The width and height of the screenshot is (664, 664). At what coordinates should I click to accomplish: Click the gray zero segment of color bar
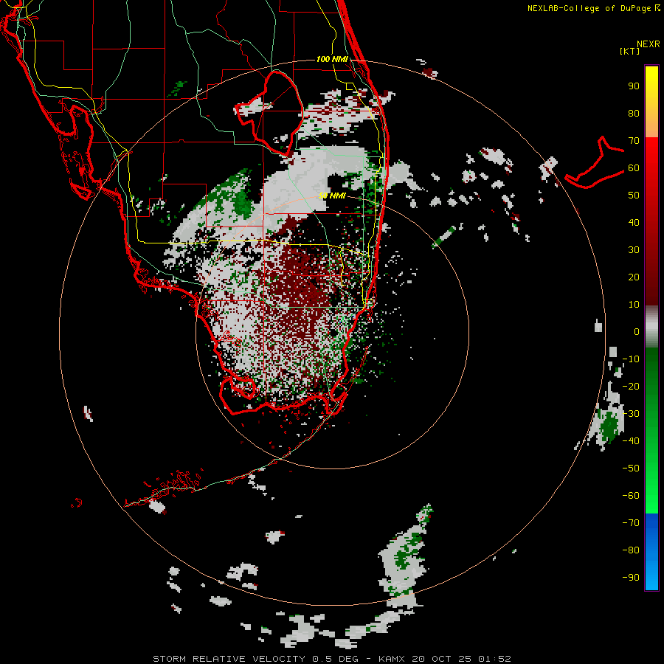(x=651, y=327)
